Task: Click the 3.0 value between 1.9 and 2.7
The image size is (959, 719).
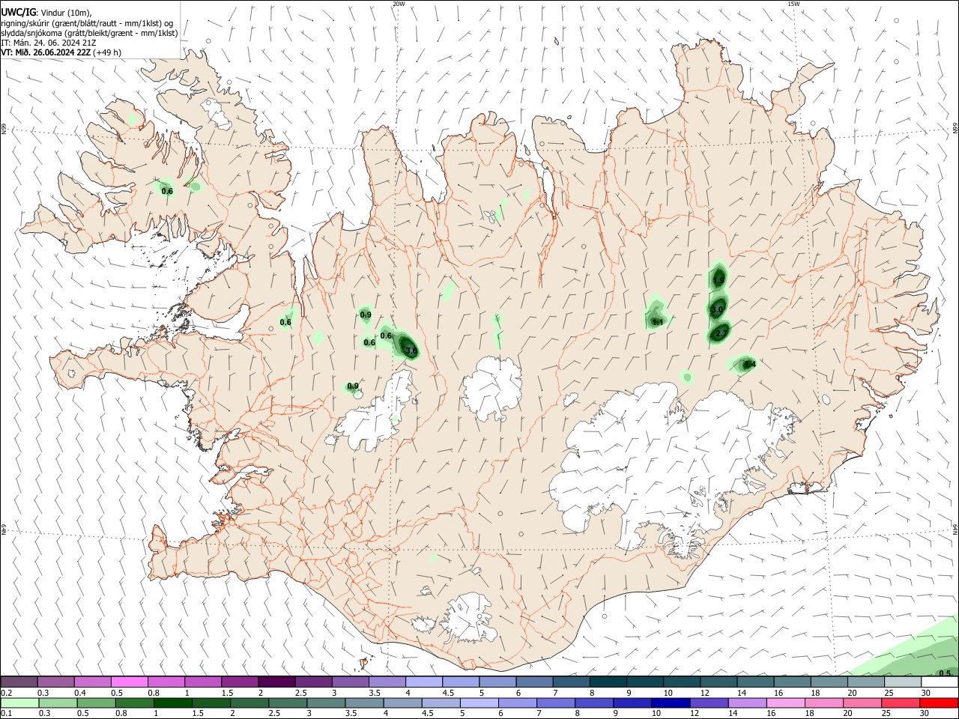Action: (x=717, y=309)
